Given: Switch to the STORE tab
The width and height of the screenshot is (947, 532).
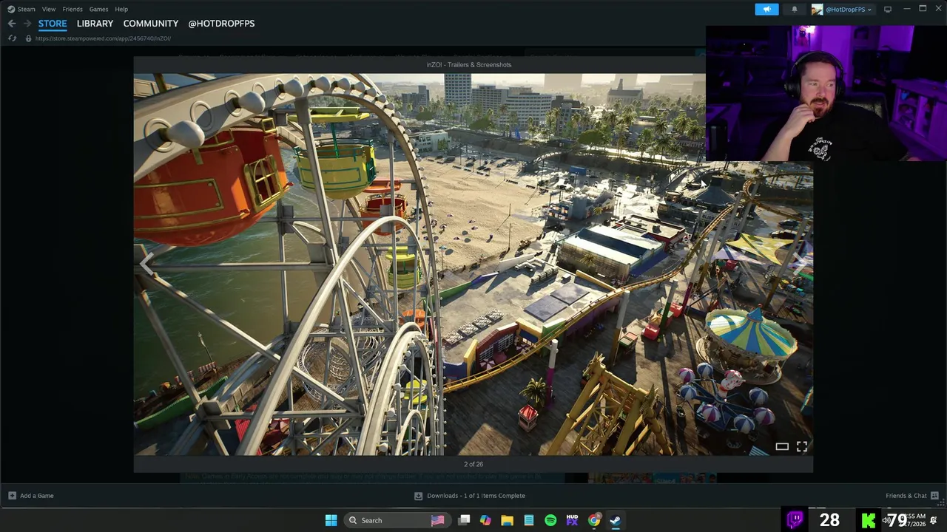Looking at the screenshot, I should tap(53, 24).
